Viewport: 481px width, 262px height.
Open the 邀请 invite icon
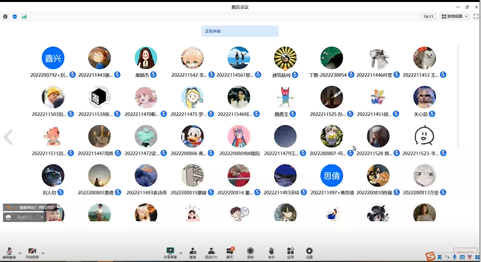(x=193, y=252)
